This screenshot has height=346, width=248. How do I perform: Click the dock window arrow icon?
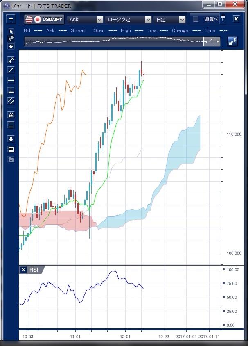coord(237,19)
